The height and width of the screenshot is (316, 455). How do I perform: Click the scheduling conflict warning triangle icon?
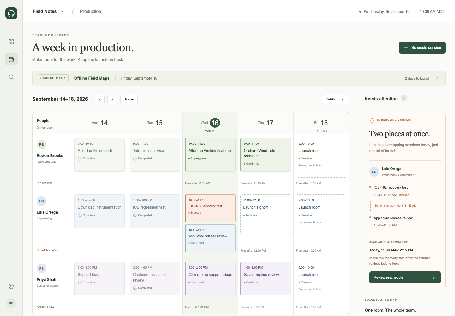point(372,120)
